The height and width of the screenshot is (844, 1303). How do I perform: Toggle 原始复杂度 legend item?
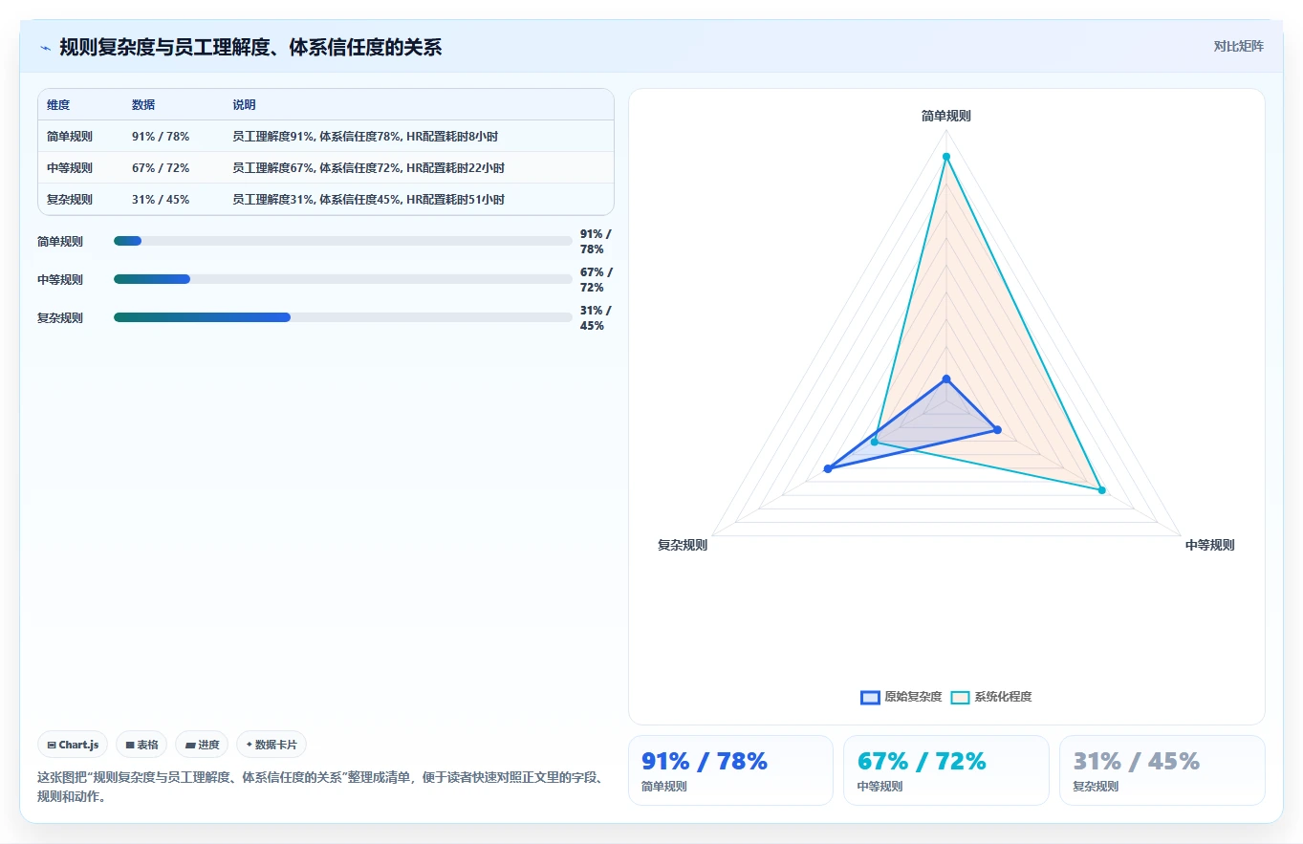point(901,697)
